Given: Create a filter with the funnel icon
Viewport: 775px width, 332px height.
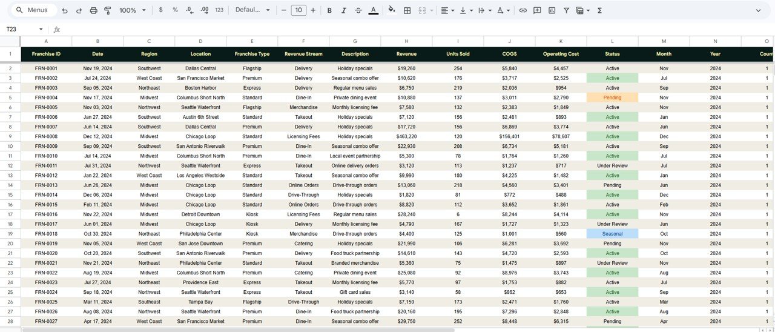Looking at the screenshot, I should click(566, 10).
